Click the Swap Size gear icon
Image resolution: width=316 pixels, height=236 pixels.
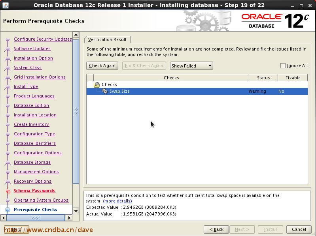tap(104, 91)
